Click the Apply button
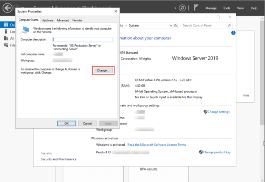This screenshot has width=265, height=182. (108, 123)
